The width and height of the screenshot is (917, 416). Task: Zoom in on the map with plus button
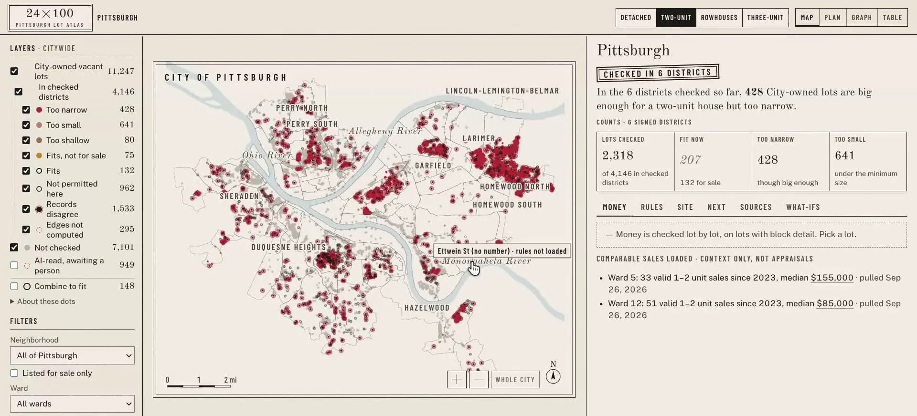pos(457,379)
